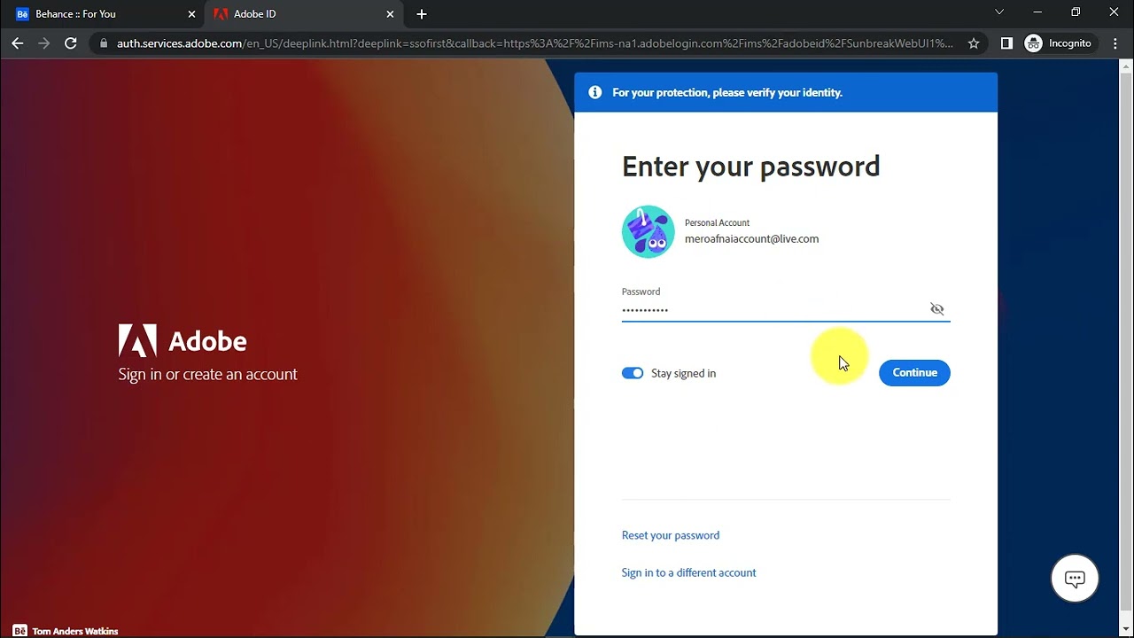The width and height of the screenshot is (1134, 638).
Task: Click the Adobe logo
Action: click(x=183, y=340)
